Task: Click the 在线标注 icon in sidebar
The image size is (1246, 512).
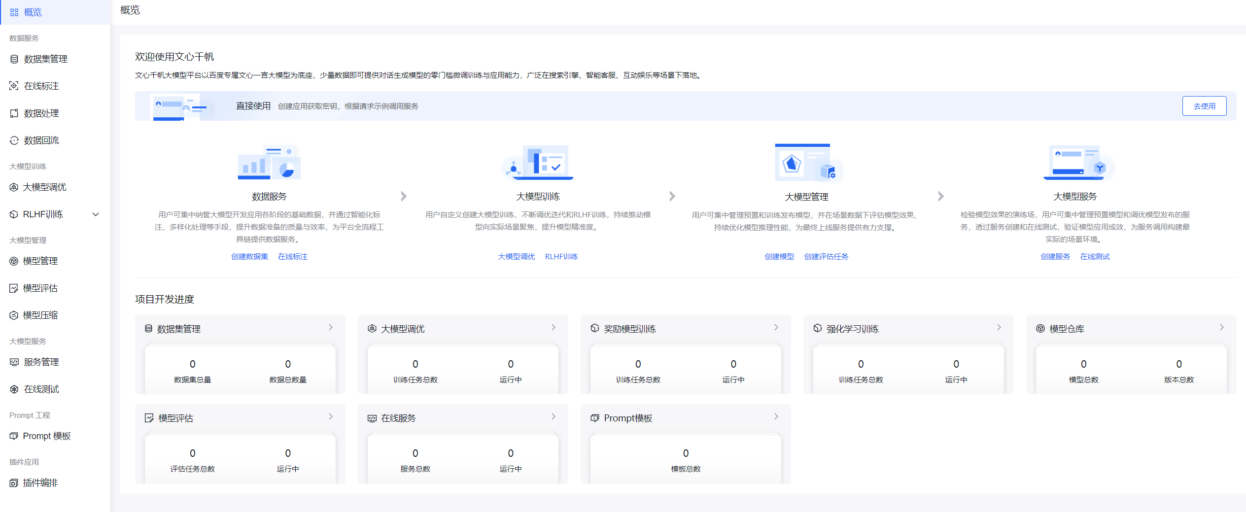Action: point(14,86)
